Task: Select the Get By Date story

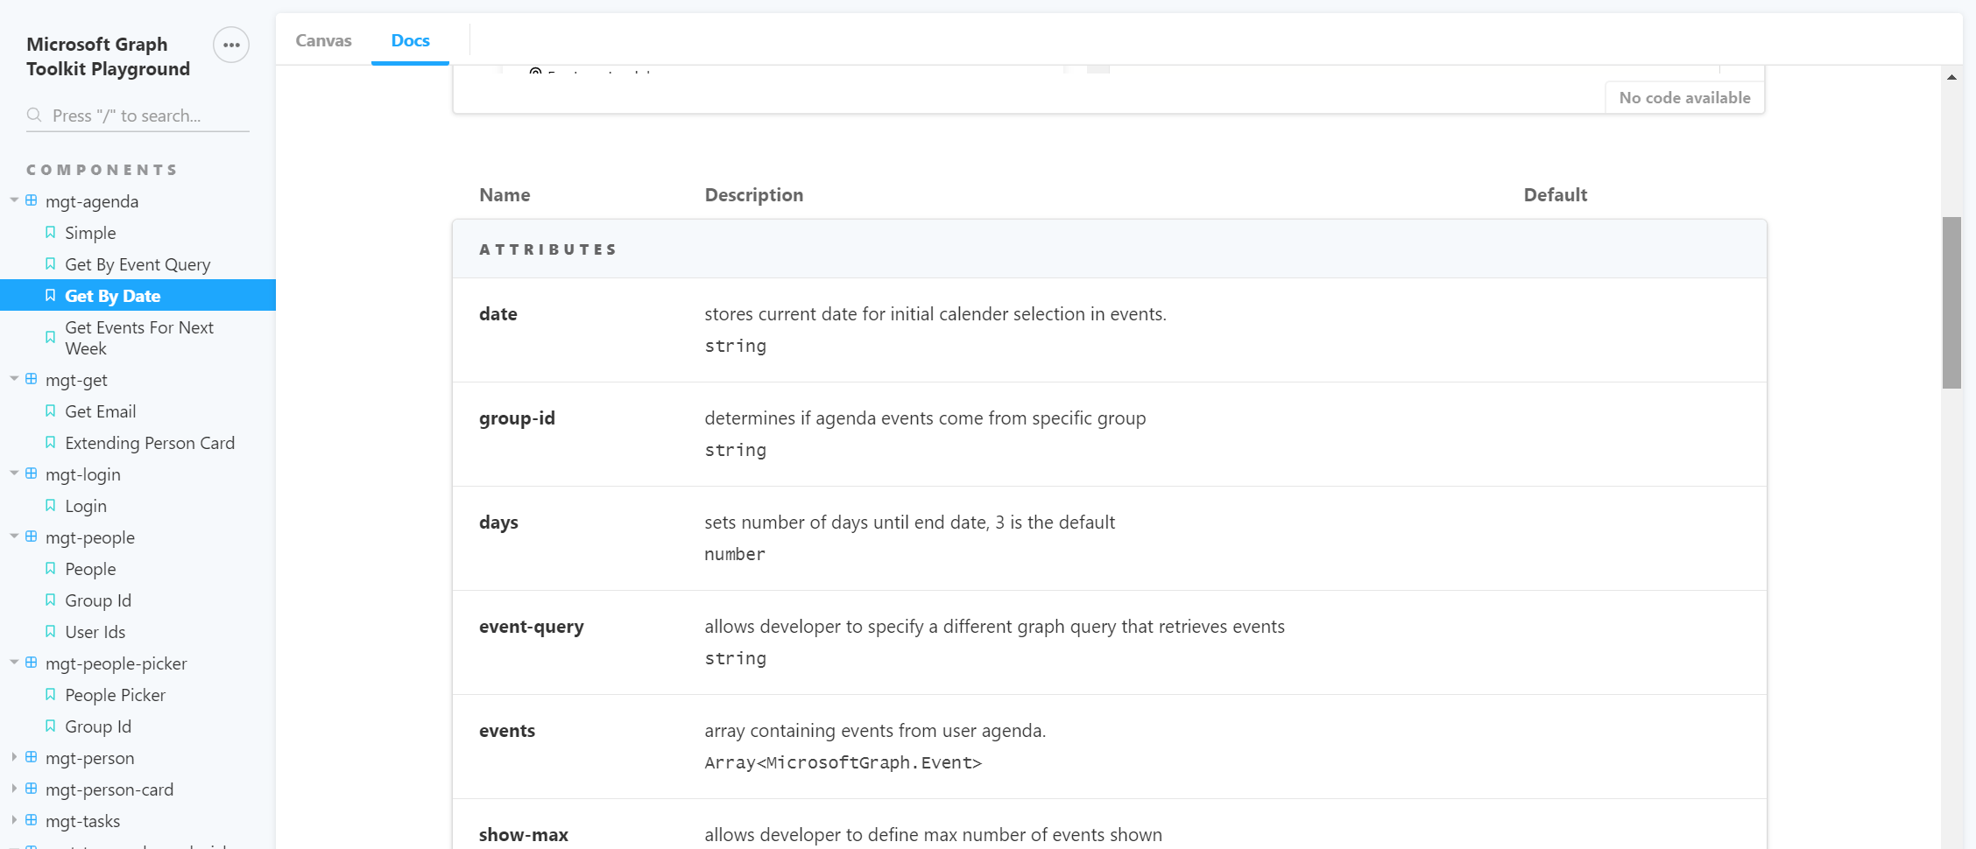Action: pyautogui.click(x=138, y=296)
